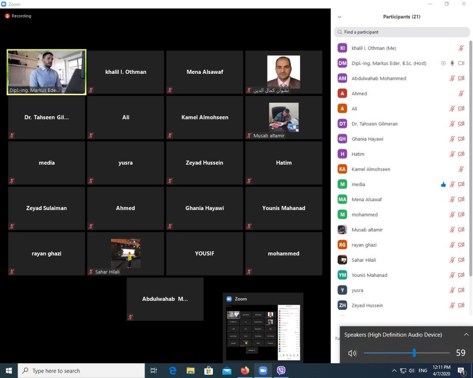Viewport: 473px width, 378px height.
Task: Open Viber from the taskbar
Action: pyautogui.click(x=281, y=371)
